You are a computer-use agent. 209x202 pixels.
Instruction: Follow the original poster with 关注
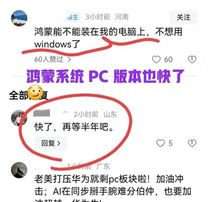click(x=183, y=17)
